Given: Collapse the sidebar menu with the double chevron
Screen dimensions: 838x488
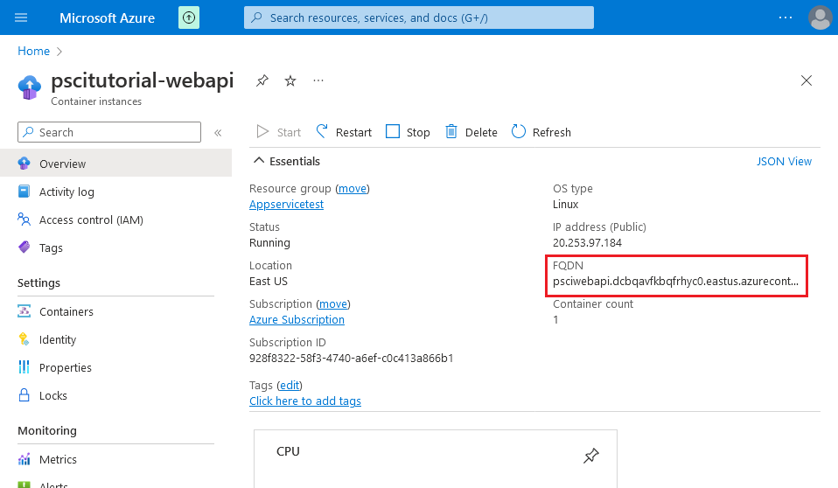Looking at the screenshot, I should (218, 133).
